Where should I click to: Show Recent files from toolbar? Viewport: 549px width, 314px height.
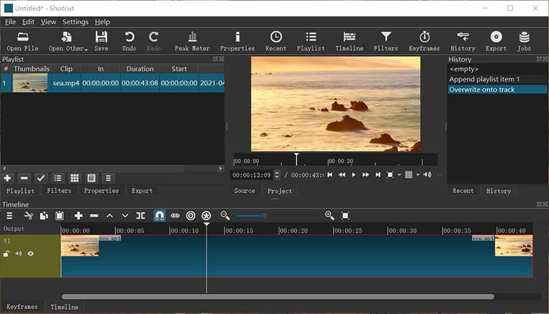click(276, 41)
